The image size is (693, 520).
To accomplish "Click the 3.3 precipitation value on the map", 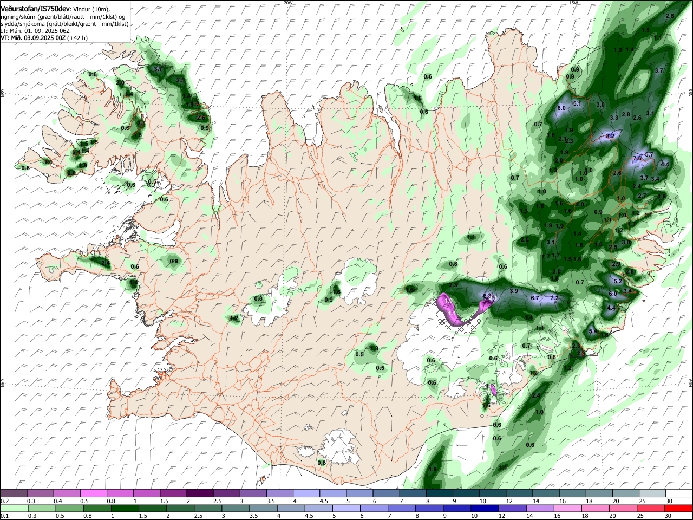I will pyautogui.click(x=614, y=118).
